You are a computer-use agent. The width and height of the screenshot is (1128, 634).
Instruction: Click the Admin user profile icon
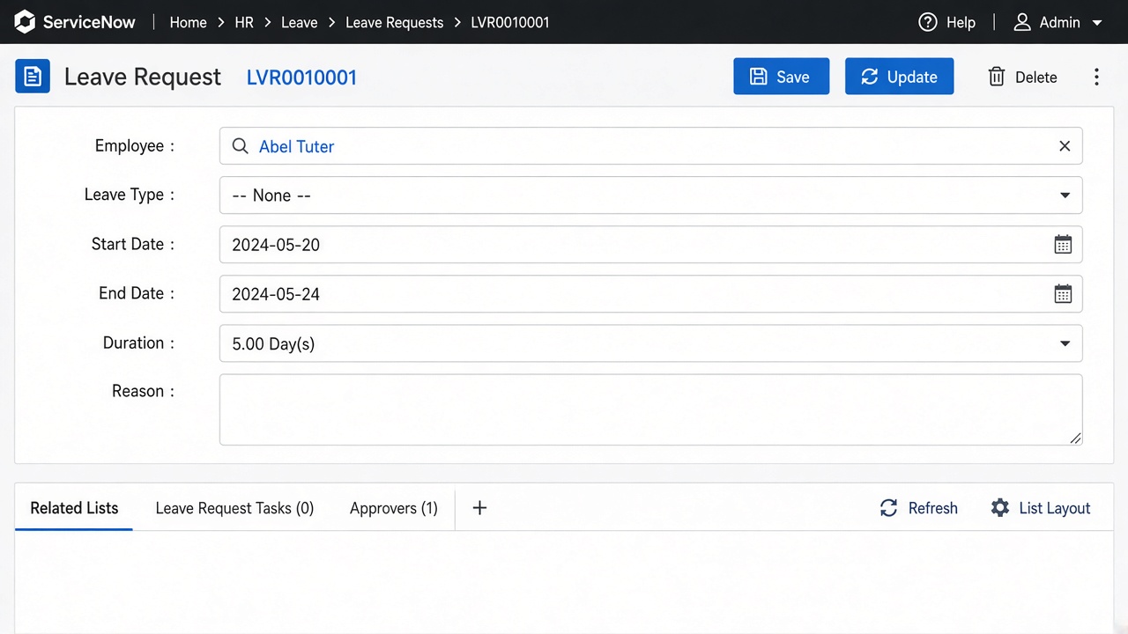(1022, 22)
